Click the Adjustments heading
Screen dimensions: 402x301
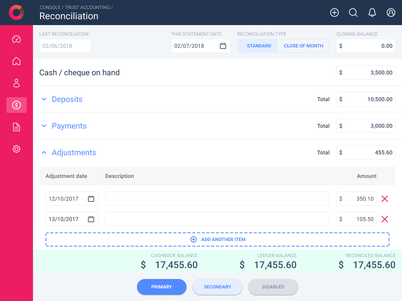point(74,152)
